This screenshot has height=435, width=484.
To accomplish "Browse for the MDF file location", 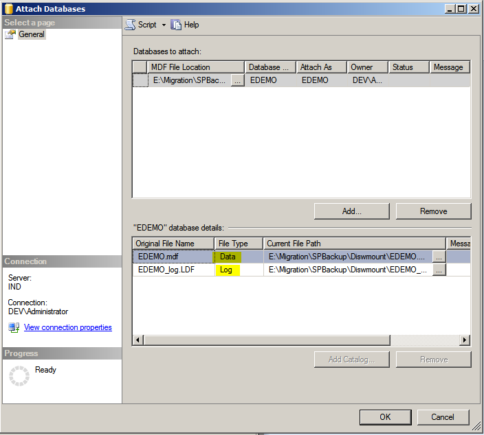I will click(x=237, y=80).
